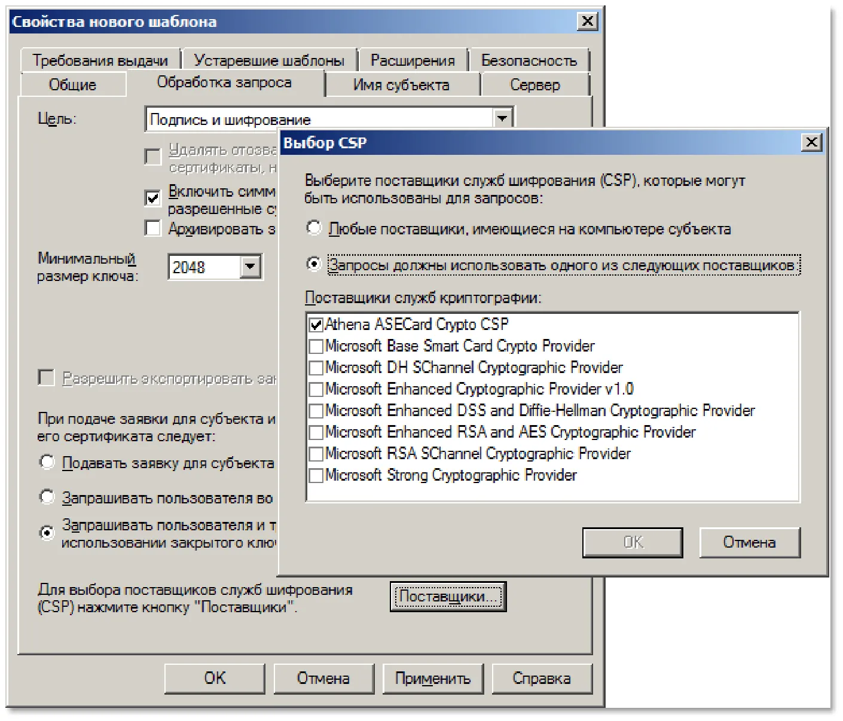The image size is (843, 721).
Task: Close the Свойства нового шаблона window
Action: [x=588, y=22]
